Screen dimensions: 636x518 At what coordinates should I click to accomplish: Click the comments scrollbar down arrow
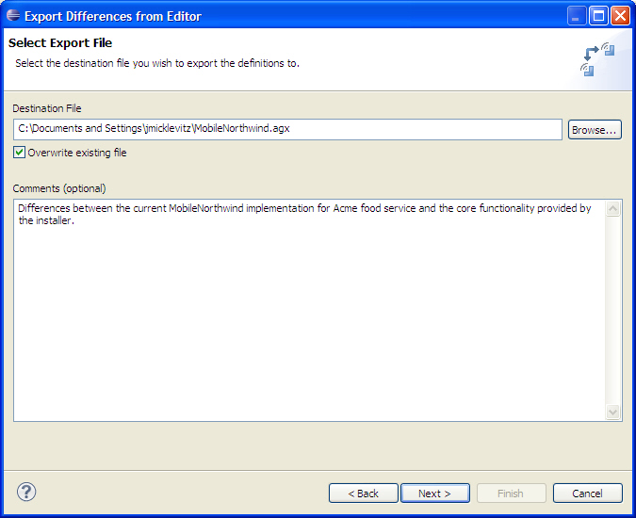tap(612, 413)
